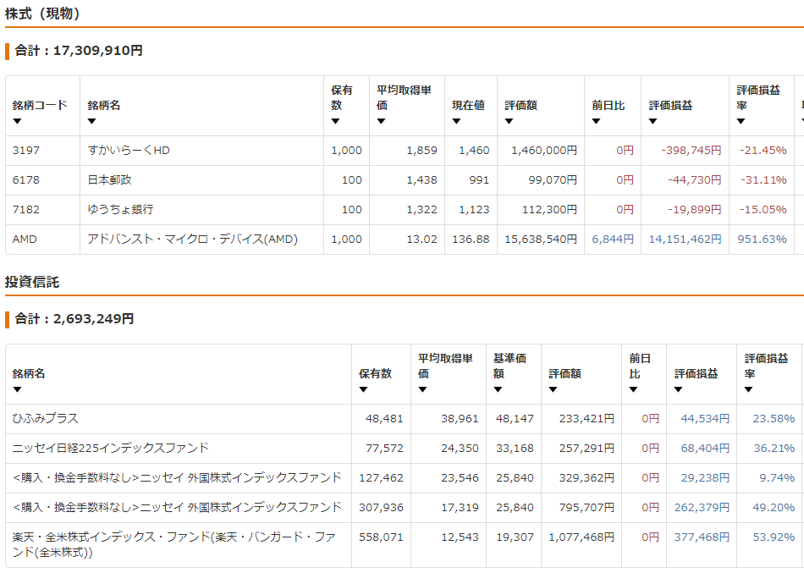Click sort arrow under funds 銘柄名 header
This screenshot has width=804, height=573.
pyautogui.click(x=17, y=389)
